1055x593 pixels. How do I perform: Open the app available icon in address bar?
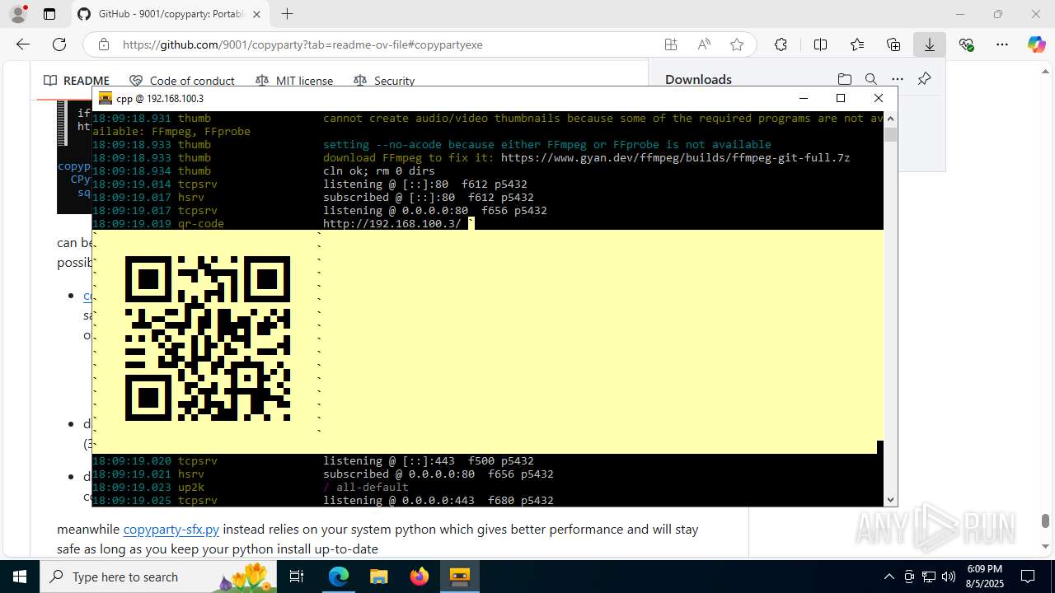(671, 44)
